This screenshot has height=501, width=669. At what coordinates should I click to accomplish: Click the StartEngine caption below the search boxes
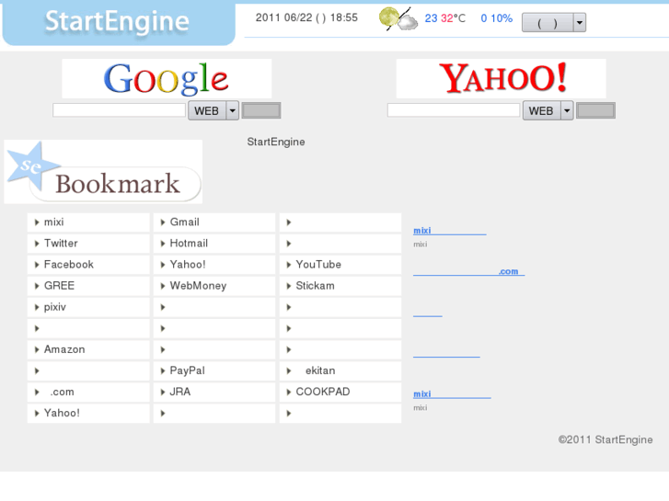(276, 142)
